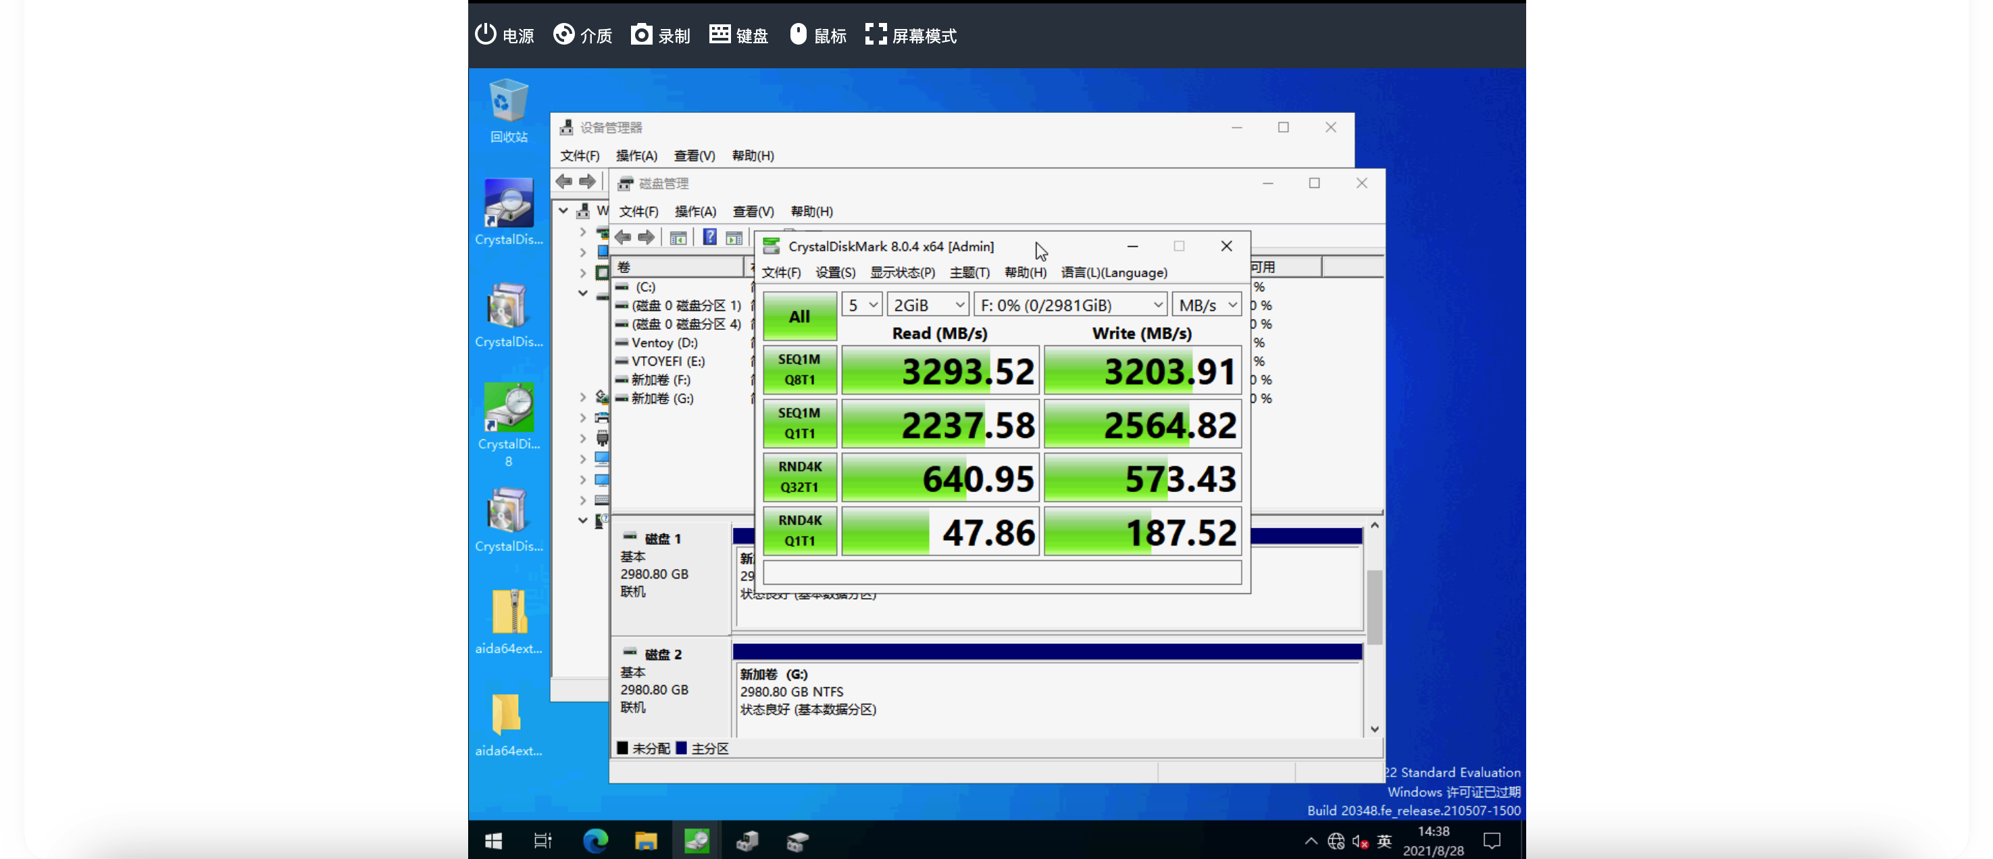Open 设置(S) menu in CrystalDiskMark
Image resolution: width=1993 pixels, height=859 pixels.
click(x=836, y=272)
